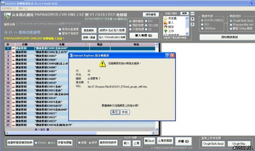Click speed camera icon in row 1

tap(13, 48)
